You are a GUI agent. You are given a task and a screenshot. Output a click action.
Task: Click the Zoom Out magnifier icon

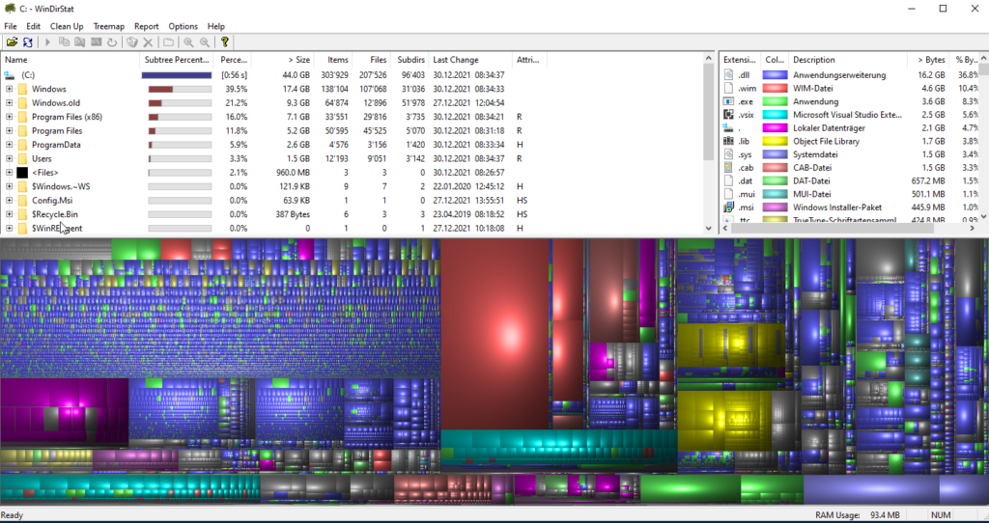(x=205, y=42)
